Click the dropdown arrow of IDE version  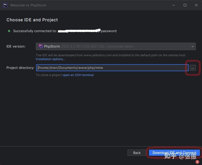193,46
